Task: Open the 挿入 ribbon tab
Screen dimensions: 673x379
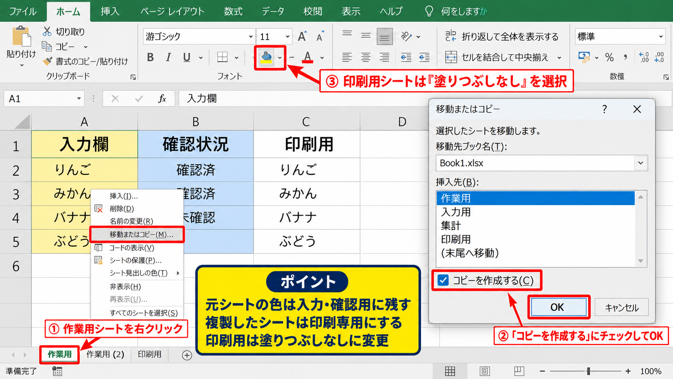Action: (x=110, y=11)
